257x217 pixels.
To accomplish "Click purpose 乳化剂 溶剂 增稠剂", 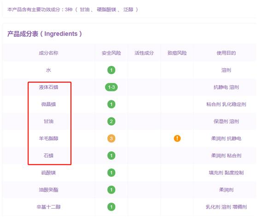I will coord(226,207).
